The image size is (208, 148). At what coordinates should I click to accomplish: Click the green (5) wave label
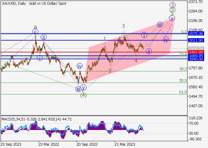point(172,10)
